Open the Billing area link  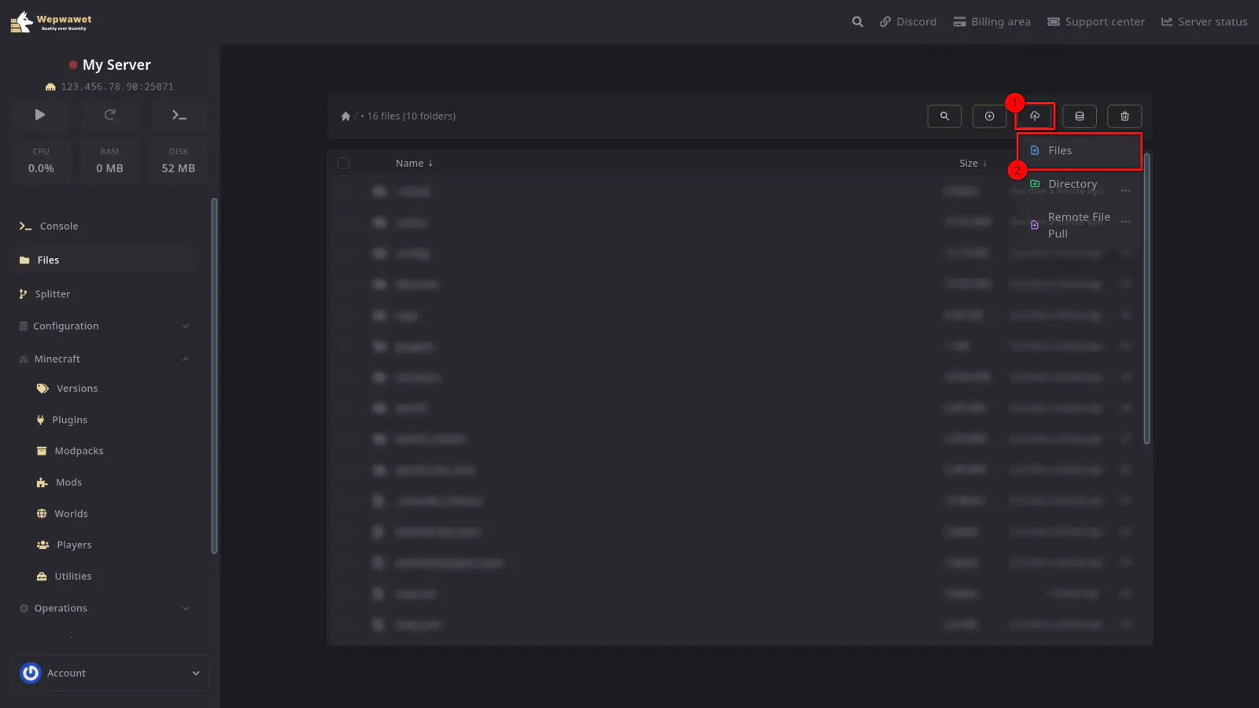(991, 22)
